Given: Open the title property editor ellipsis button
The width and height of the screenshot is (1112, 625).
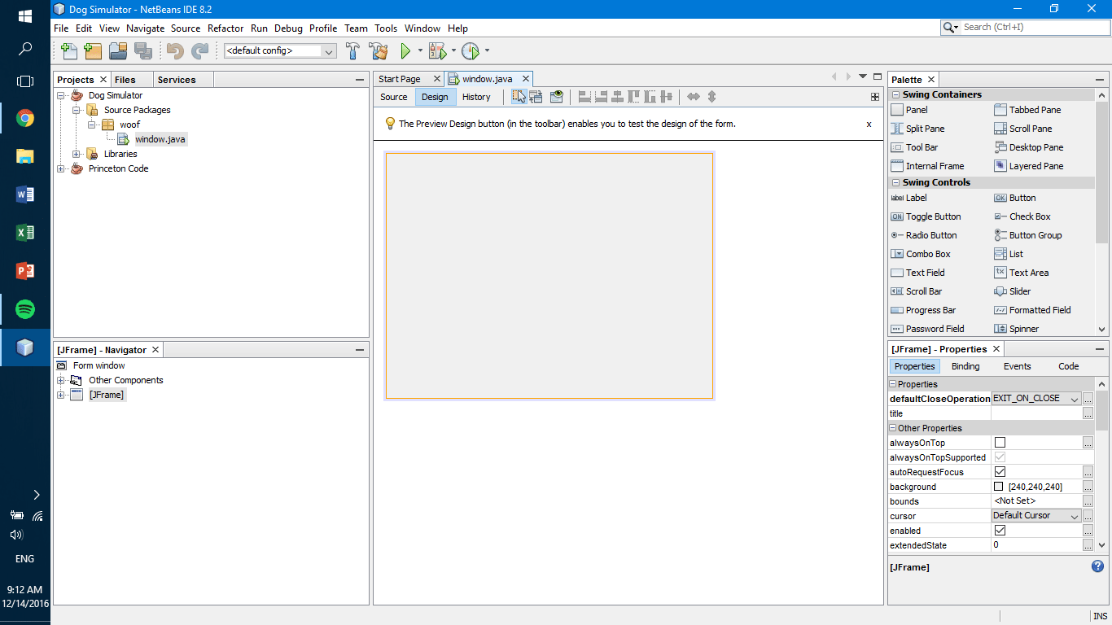Looking at the screenshot, I should (1088, 413).
